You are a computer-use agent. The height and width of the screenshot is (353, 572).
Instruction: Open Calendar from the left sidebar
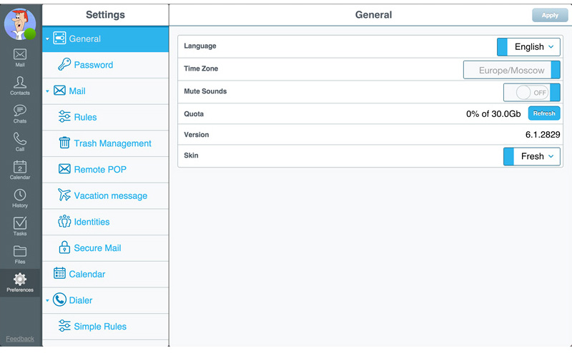coord(20,170)
